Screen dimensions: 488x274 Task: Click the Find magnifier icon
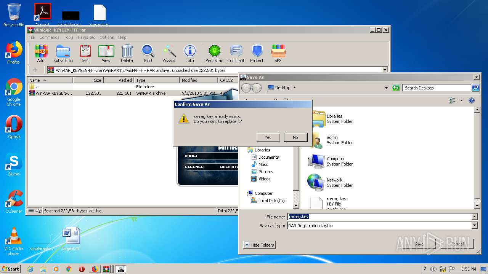tap(148, 54)
